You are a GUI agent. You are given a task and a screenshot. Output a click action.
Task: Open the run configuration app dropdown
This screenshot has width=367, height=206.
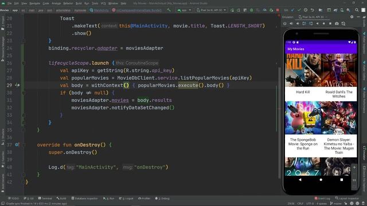(184, 10)
